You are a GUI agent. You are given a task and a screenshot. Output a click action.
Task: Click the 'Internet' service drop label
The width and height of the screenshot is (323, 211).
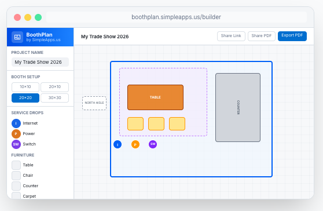(30, 123)
